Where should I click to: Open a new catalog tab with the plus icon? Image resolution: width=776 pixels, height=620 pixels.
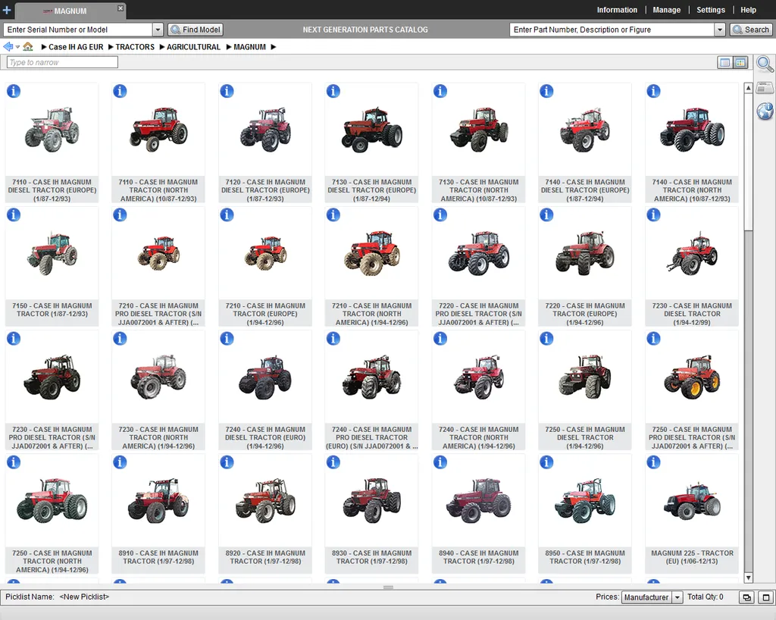pos(7,10)
